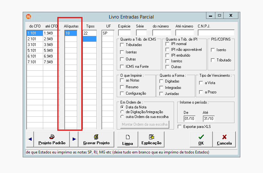Image resolution: width=263 pixels, height=173 pixels.
Task: Save with the Gravar Projeto button
Action: tap(96, 139)
